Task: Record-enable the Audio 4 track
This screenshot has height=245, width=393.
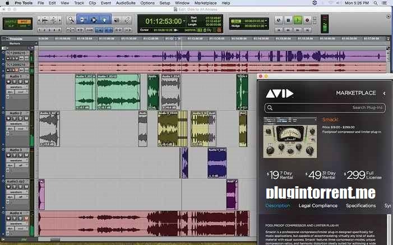Action: [x=8, y=218]
